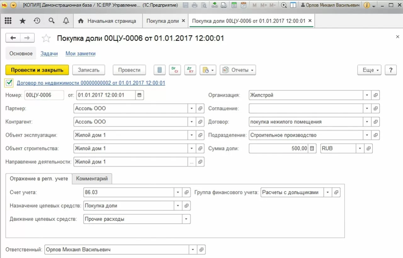Screen dimensions: 403x258
Task: Click the title bar print icon
Action: [195, 5]
